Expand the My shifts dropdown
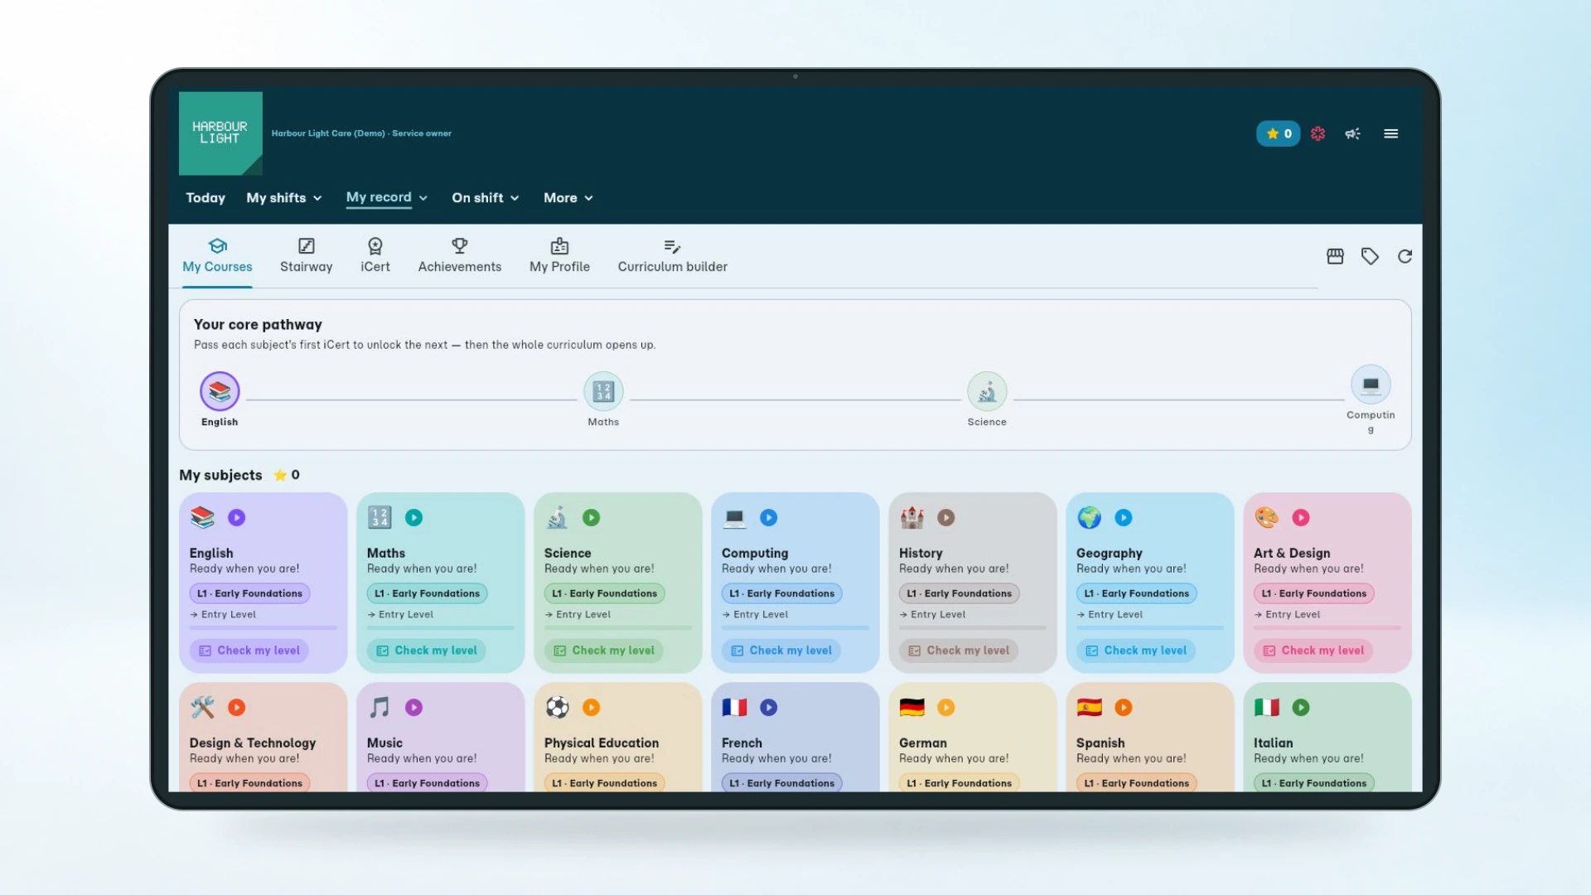This screenshot has height=895, width=1591. coord(284,198)
